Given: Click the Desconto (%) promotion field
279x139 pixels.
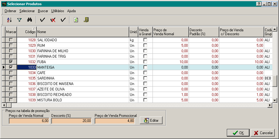Looking at the screenshot, I should 72,121.
